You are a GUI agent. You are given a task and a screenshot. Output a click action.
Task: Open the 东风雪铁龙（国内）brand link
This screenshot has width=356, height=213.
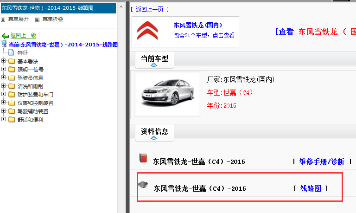click(x=198, y=25)
